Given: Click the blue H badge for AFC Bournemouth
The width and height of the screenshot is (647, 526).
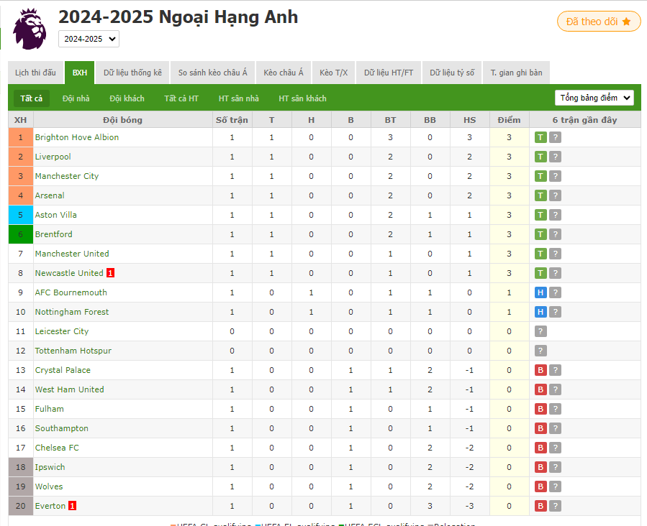Looking at the screenshot, I should (x=540, y=292).
